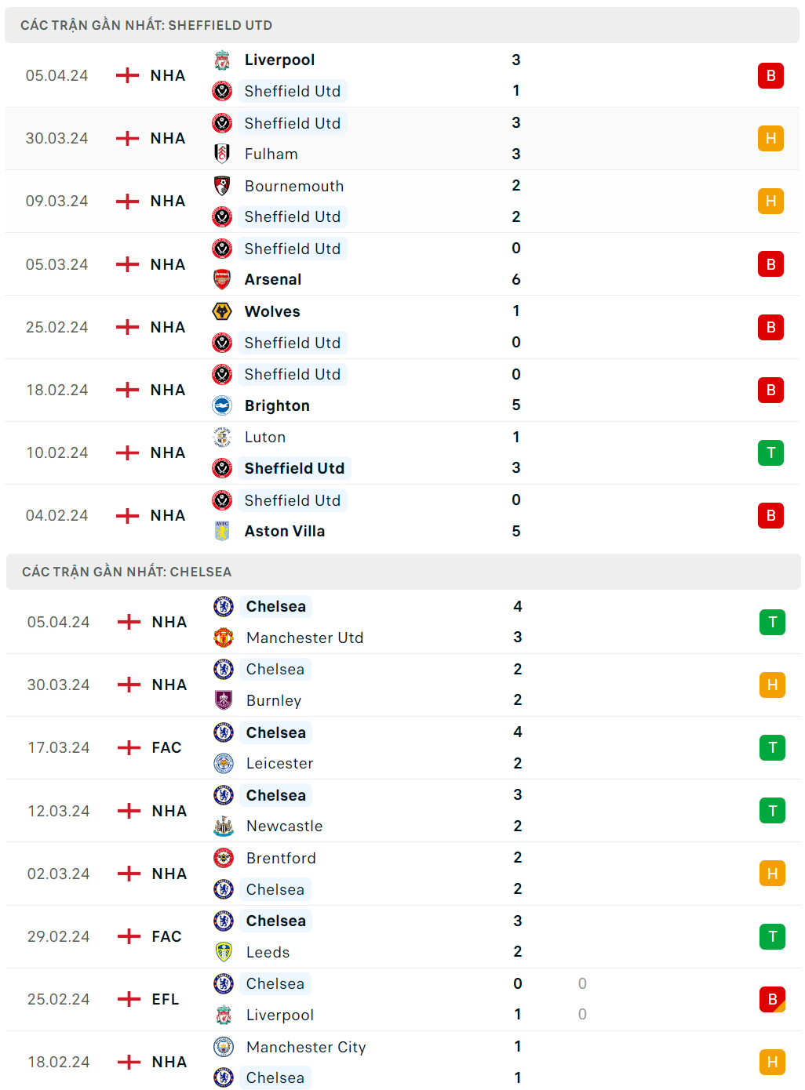The width and height of the screenshot is (805, 1090).
Task: Open the Leeds team link
Action: pyautogui.click(x=268, y=952)
